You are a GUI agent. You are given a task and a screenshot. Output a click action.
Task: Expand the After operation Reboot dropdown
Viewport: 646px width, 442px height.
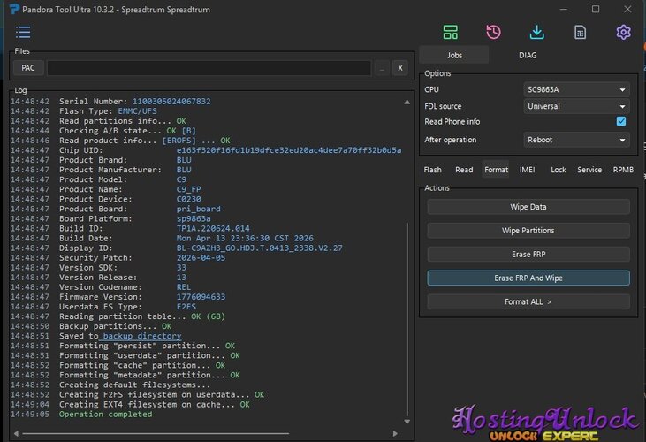click(x=576, y=140)
